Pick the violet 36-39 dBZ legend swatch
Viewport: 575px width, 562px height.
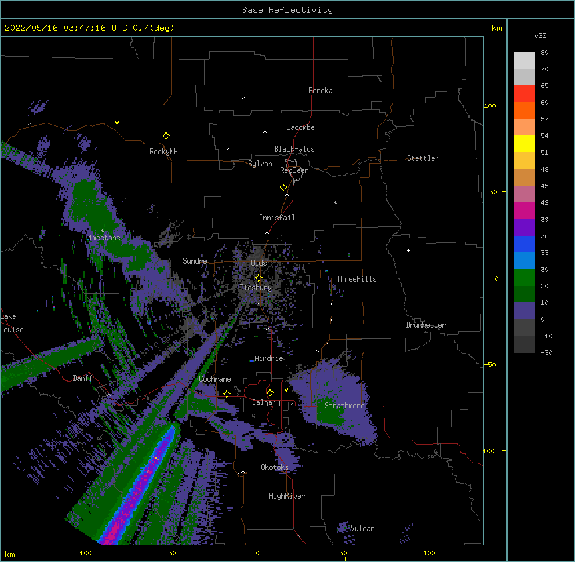click(x=524, y=228)
